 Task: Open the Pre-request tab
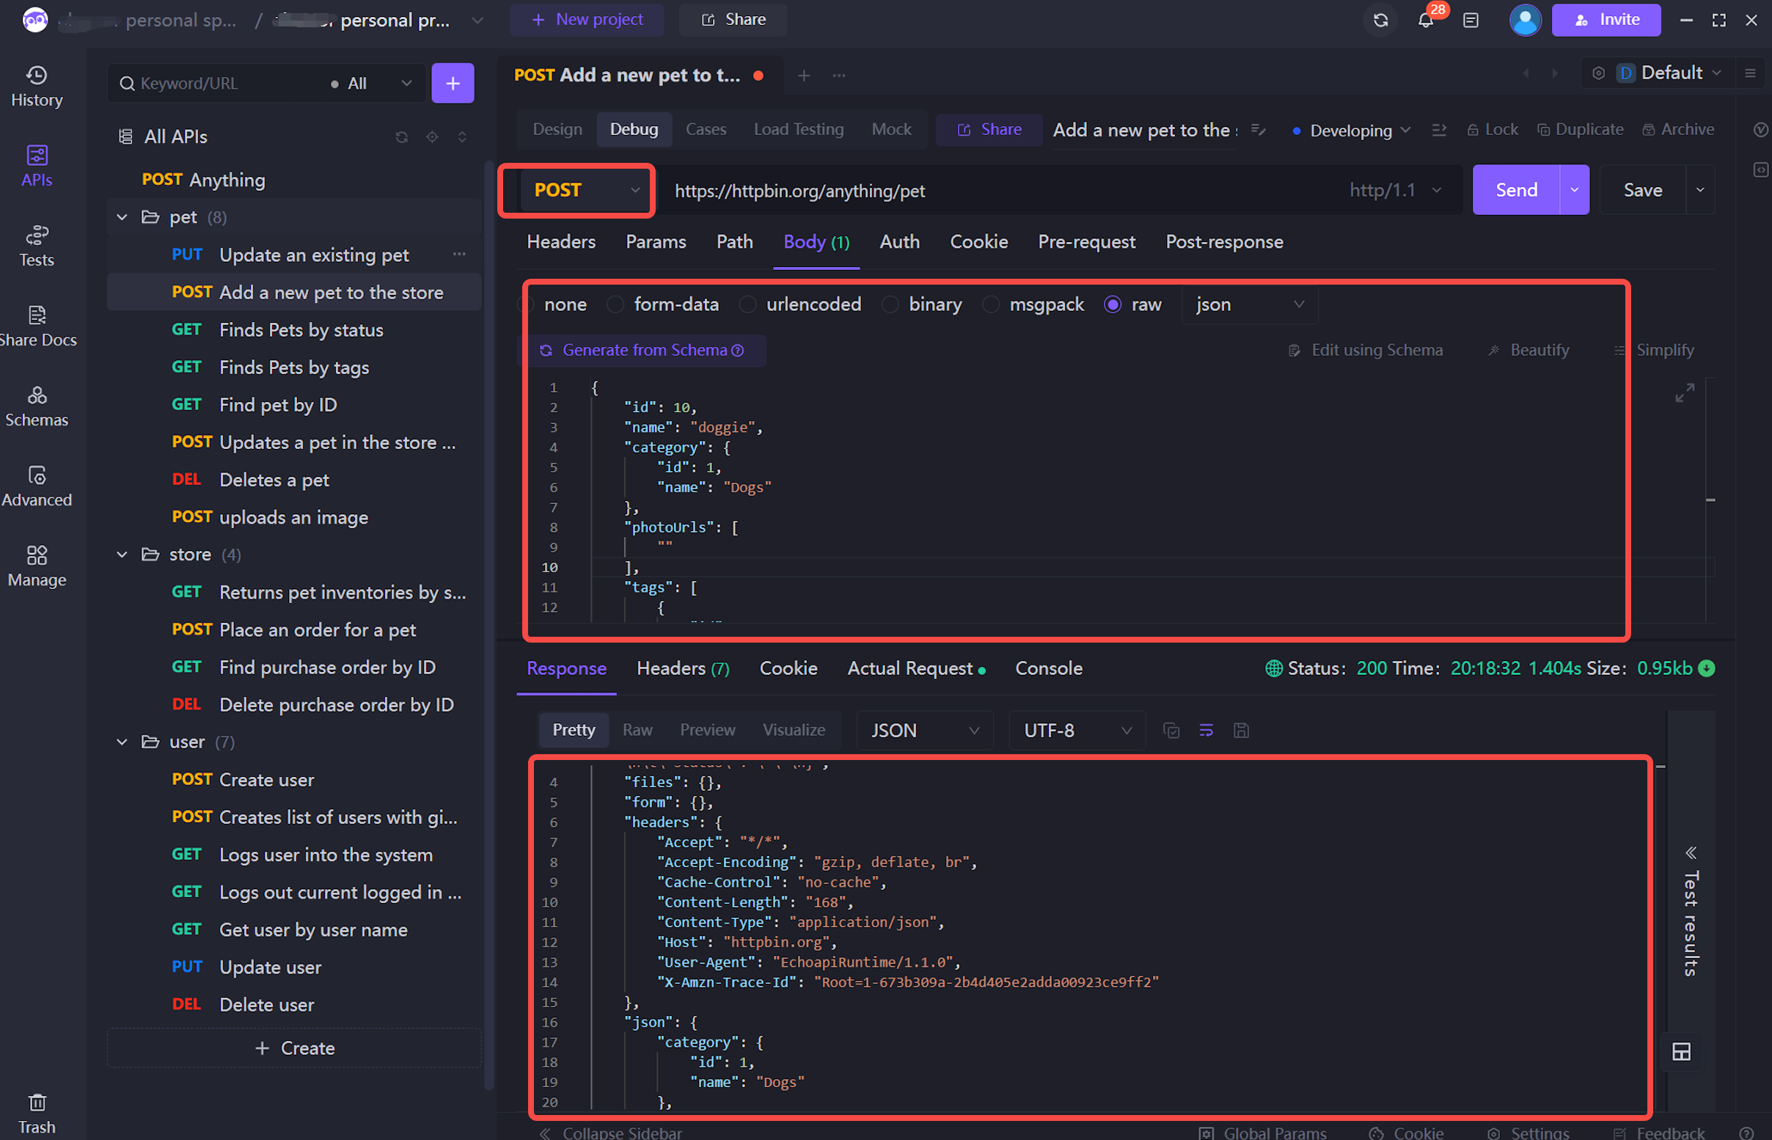1086,241
